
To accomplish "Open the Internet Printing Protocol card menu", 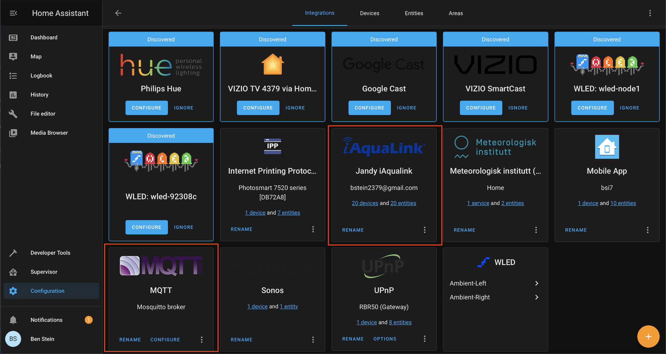I will tap(313, 229).
